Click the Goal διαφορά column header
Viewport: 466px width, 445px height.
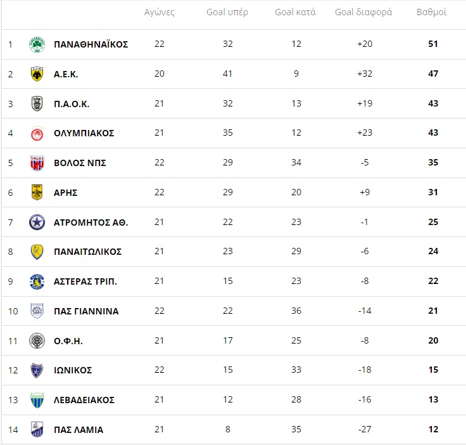[363, 12]
